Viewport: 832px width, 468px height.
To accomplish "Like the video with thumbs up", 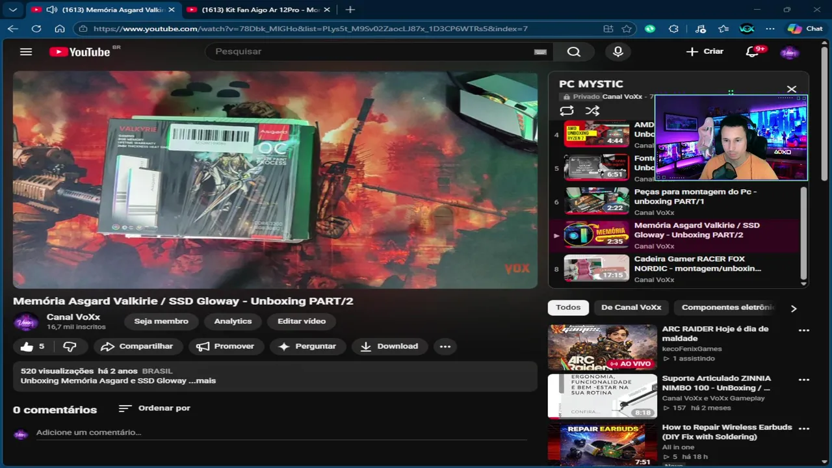I will tap(32, 346).
